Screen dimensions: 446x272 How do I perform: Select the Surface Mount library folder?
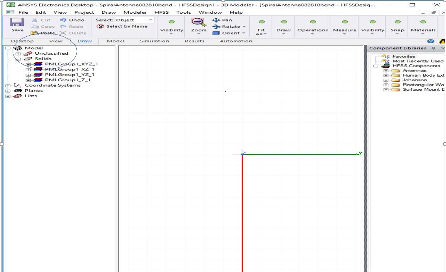click(x=423, y=90)
